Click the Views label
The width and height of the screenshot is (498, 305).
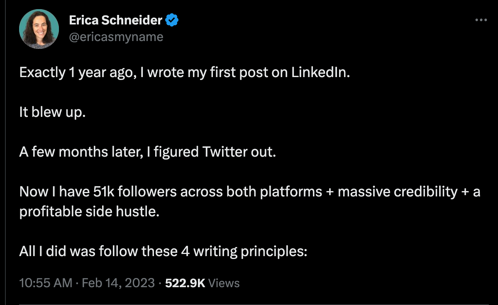coord(224,283)
